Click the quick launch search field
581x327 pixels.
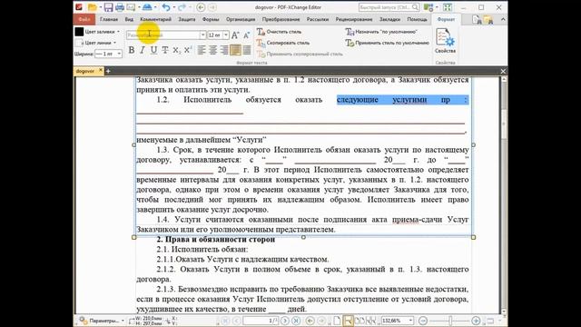point(389,7)
